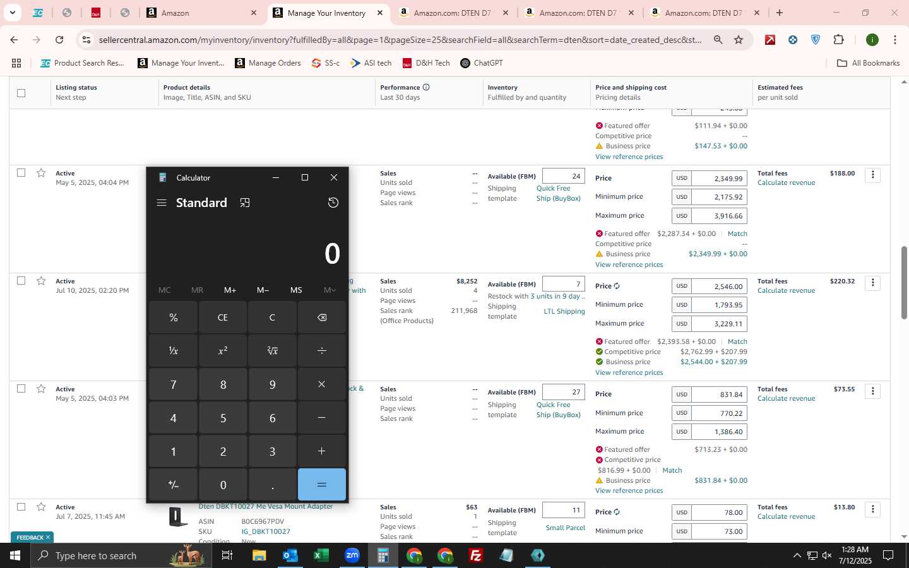
Task: Click Match next to $2,287.34 featured offer
Action: click(x=737, y=234)
